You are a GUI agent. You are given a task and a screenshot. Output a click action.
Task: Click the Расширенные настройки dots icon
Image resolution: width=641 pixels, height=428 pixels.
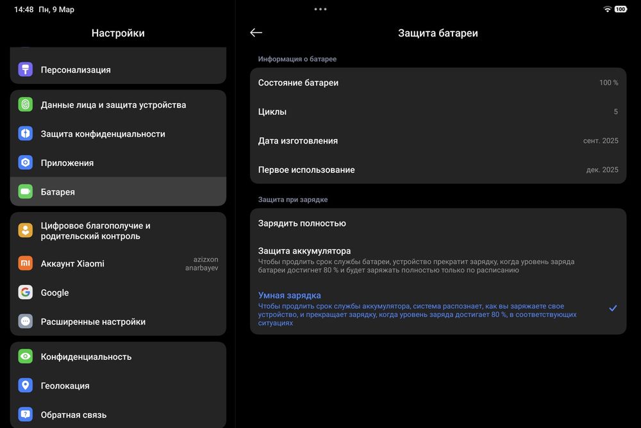point(26,321)
